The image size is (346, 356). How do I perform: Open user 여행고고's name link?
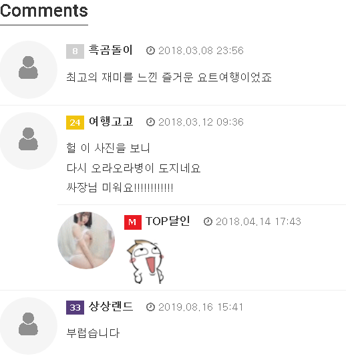pyautogui.click(x=111, y=122)
